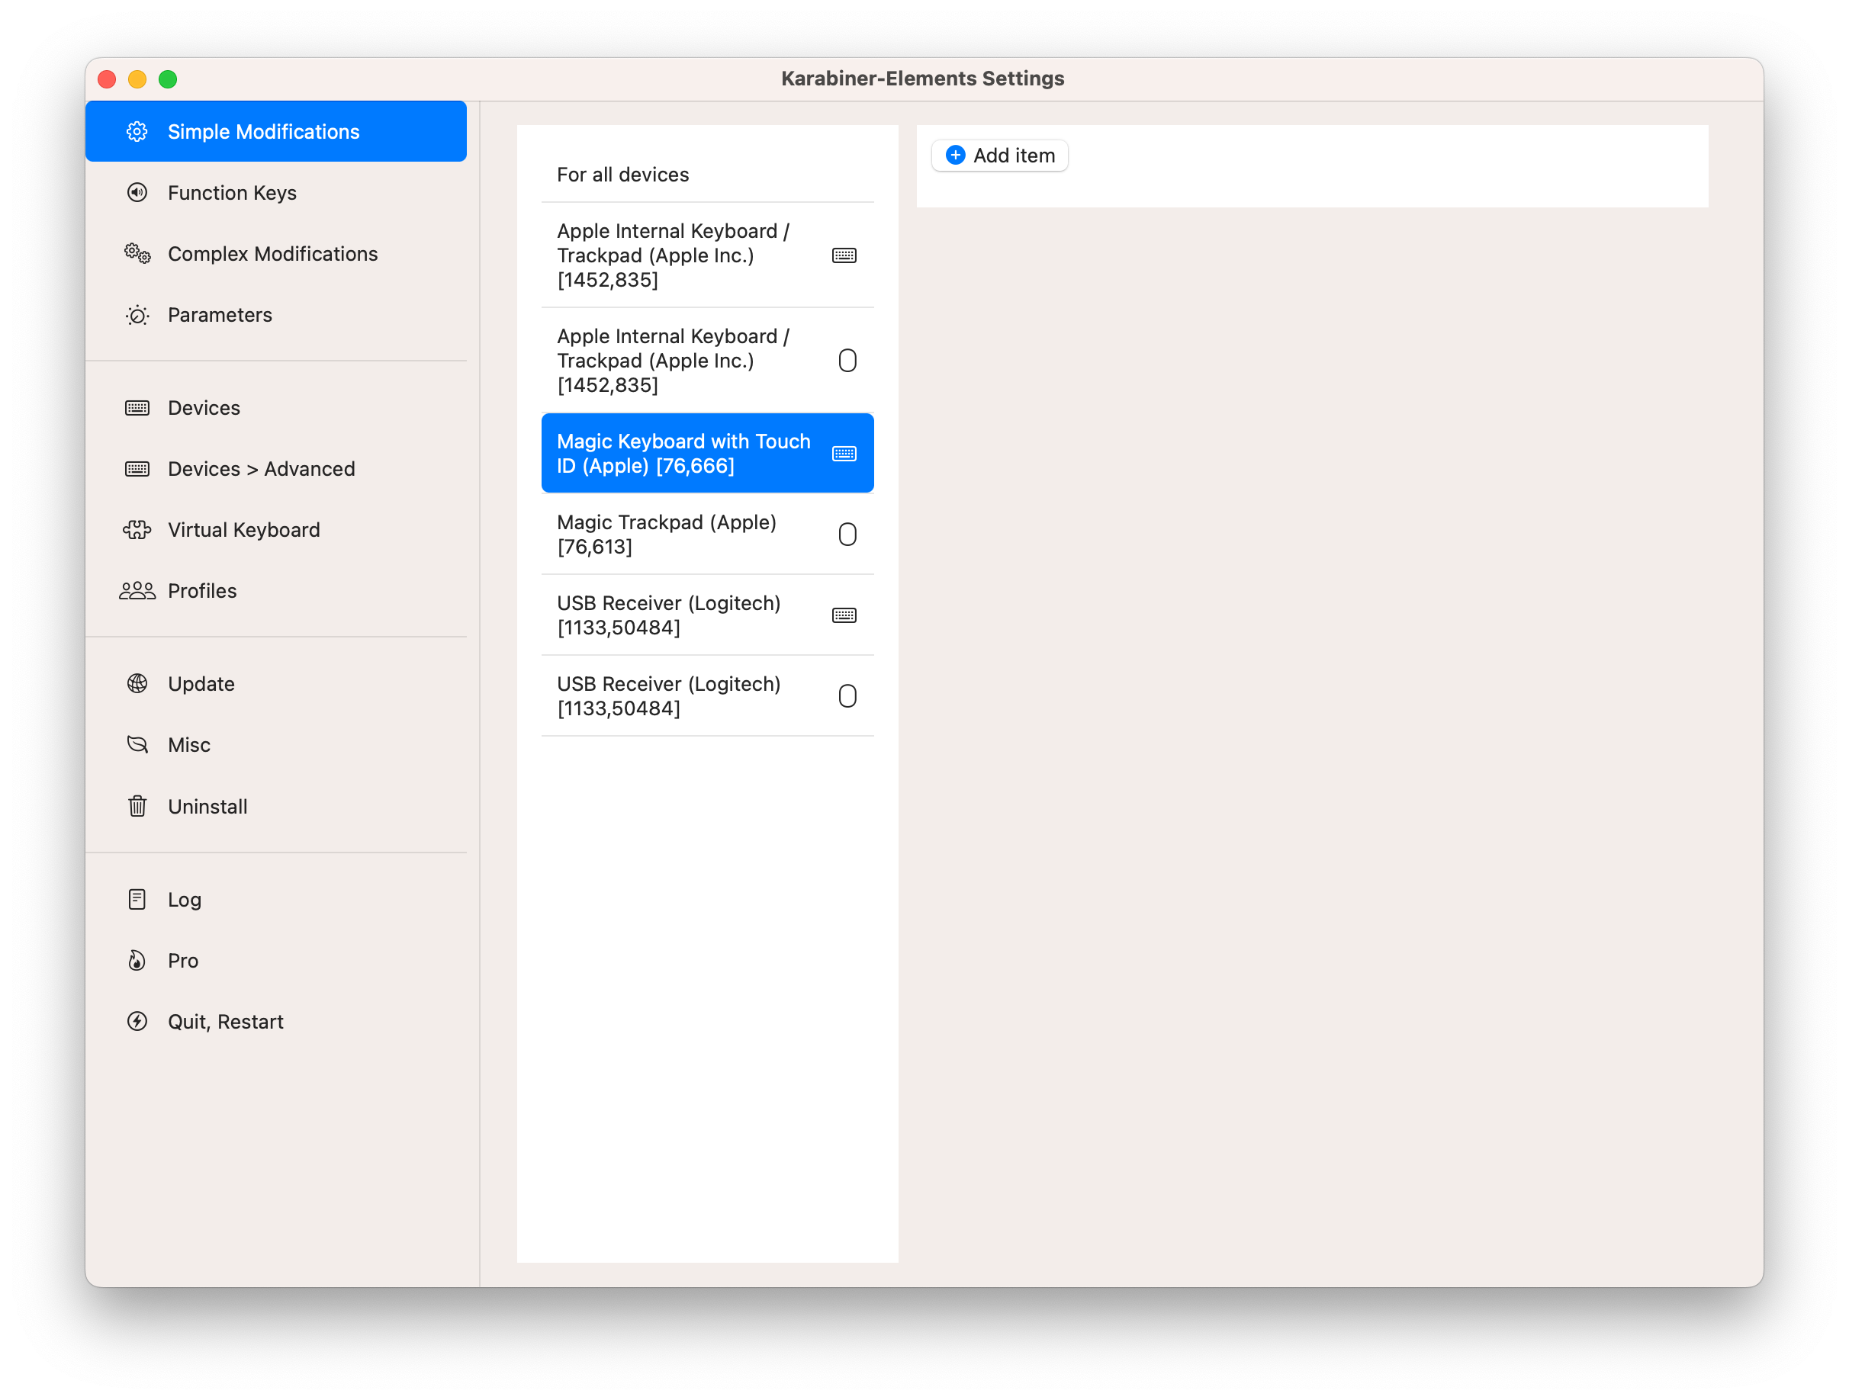
Task: Click the Pro flame icon
Action: click(x=137, y=959)
